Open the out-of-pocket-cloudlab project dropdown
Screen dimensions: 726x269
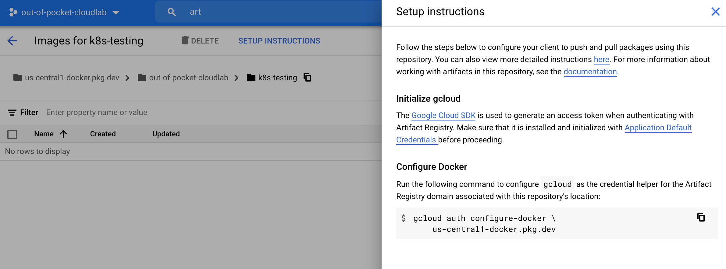[116, 12]
